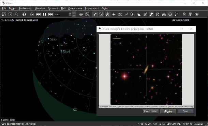This screenshot has height=126, width=208.
Task: Click the list-style toolbar icon
Action: [176, 14]
